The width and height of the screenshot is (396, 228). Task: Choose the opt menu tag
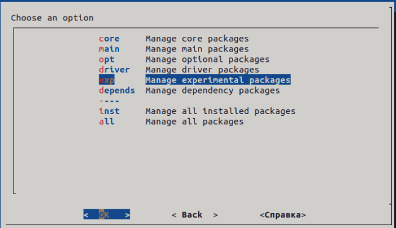pyautogui.click(x=106, y=60)
